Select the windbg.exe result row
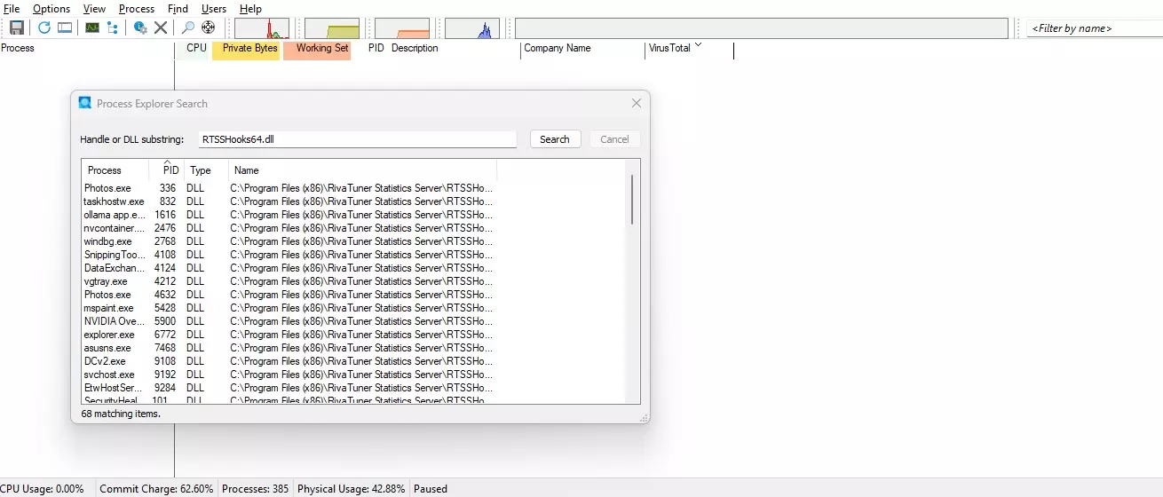The width and height of the screenshot is (1163, 497). [x=289, y=241]
